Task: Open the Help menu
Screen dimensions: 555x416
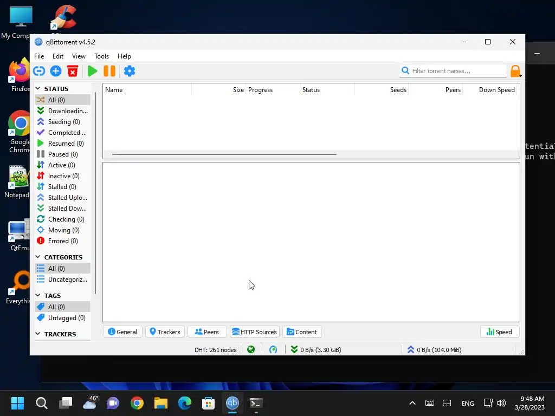Action: pos(124,56)
